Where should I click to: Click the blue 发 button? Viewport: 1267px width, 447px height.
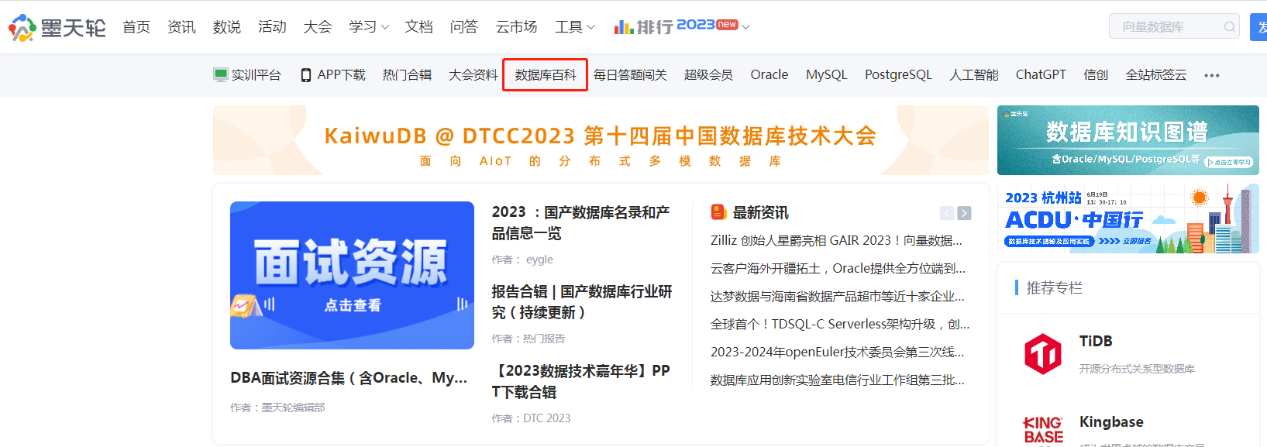(x=1258, y=27)
